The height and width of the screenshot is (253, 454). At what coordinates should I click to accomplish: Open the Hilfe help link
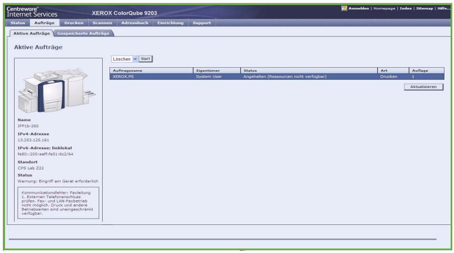443,8
